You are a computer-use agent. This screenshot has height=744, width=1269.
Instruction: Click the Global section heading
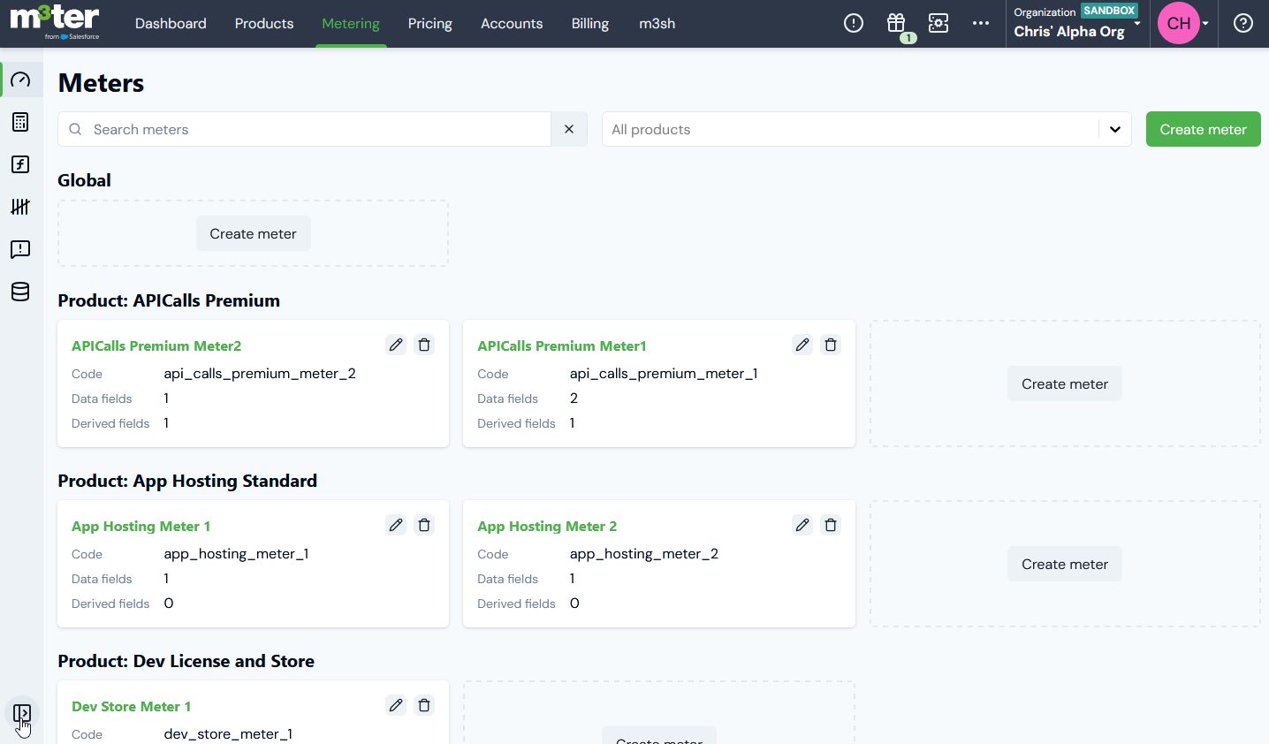coord(85,180)
